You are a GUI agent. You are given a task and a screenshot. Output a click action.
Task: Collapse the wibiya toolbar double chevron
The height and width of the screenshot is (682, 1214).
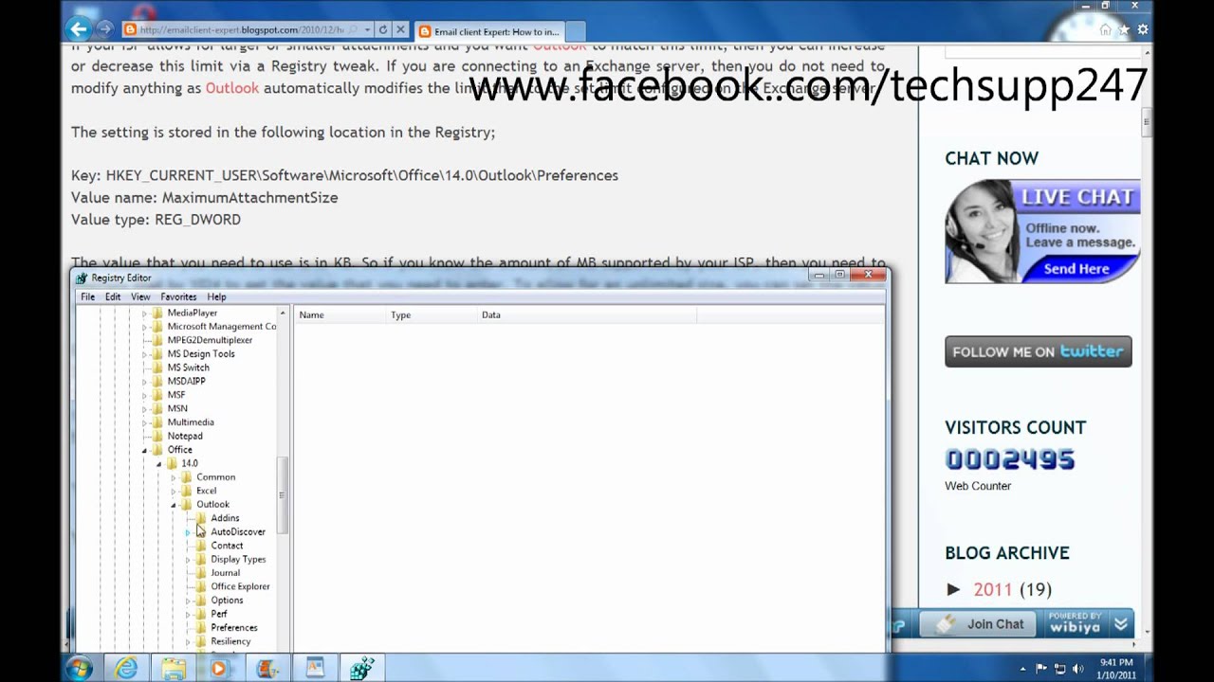tap(1122, 624)
